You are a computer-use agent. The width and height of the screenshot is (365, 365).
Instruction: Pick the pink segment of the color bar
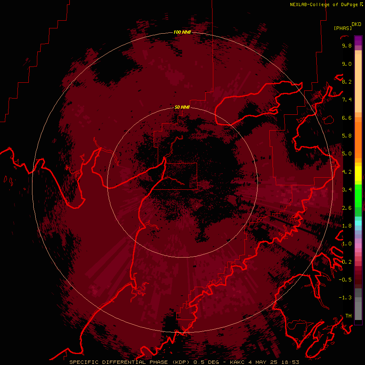tap(358, 246)
